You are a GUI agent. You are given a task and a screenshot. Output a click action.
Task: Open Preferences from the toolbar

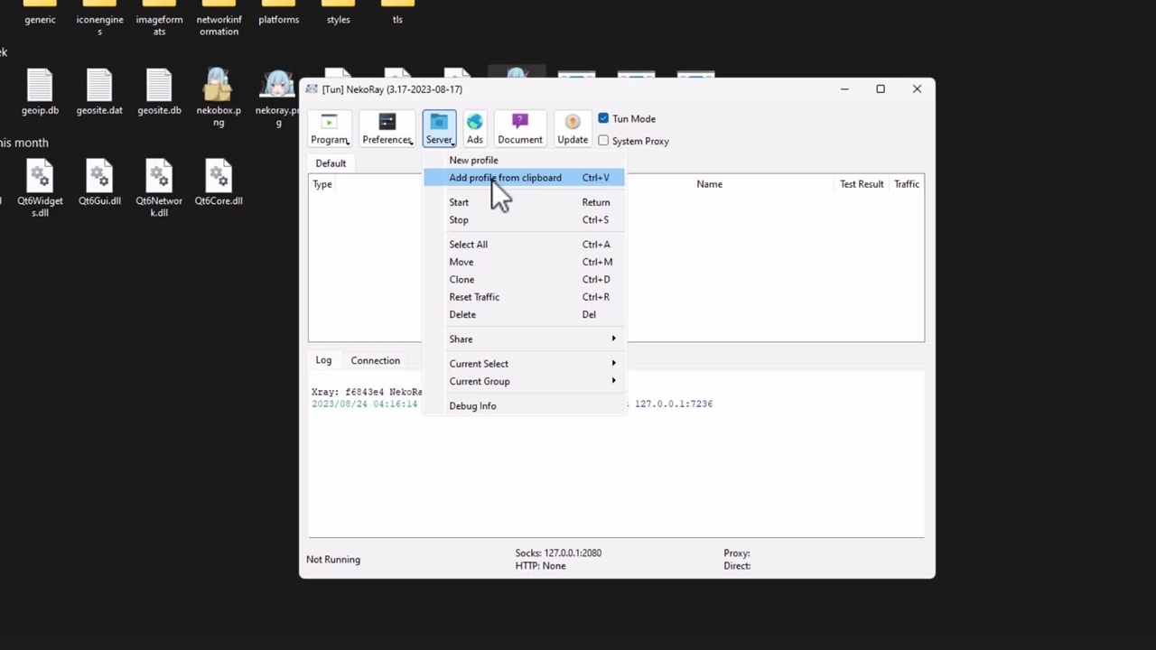pyautogui.click(x=387, y=128)
